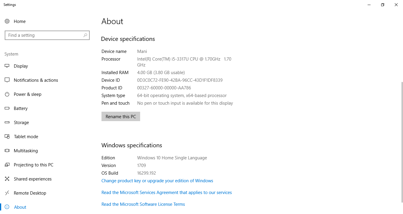The height and width of the screenshot is (214, 403).
Task: Click the Pen and touch value text
Action: (185, 103)
